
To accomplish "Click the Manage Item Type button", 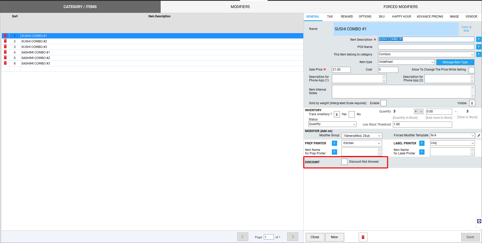I will coord(455,62).
